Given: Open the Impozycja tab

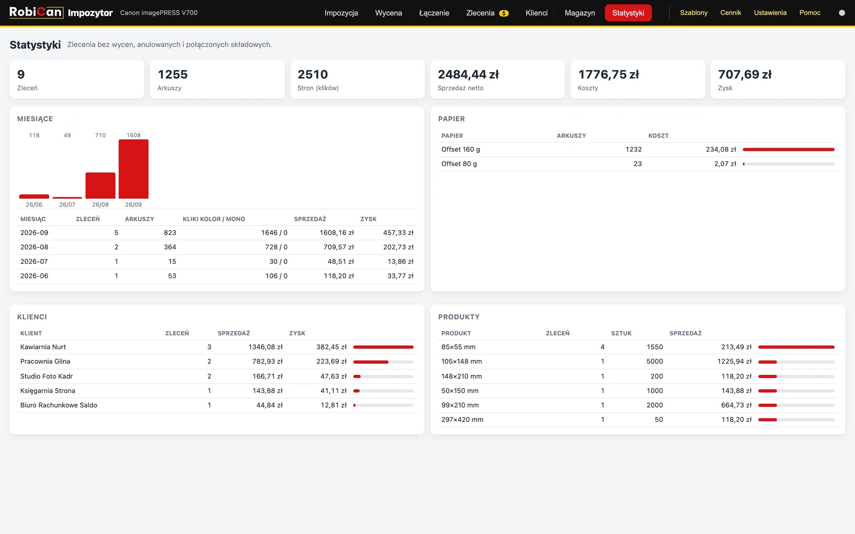Looking at the screenshot, I should [341, 13].
